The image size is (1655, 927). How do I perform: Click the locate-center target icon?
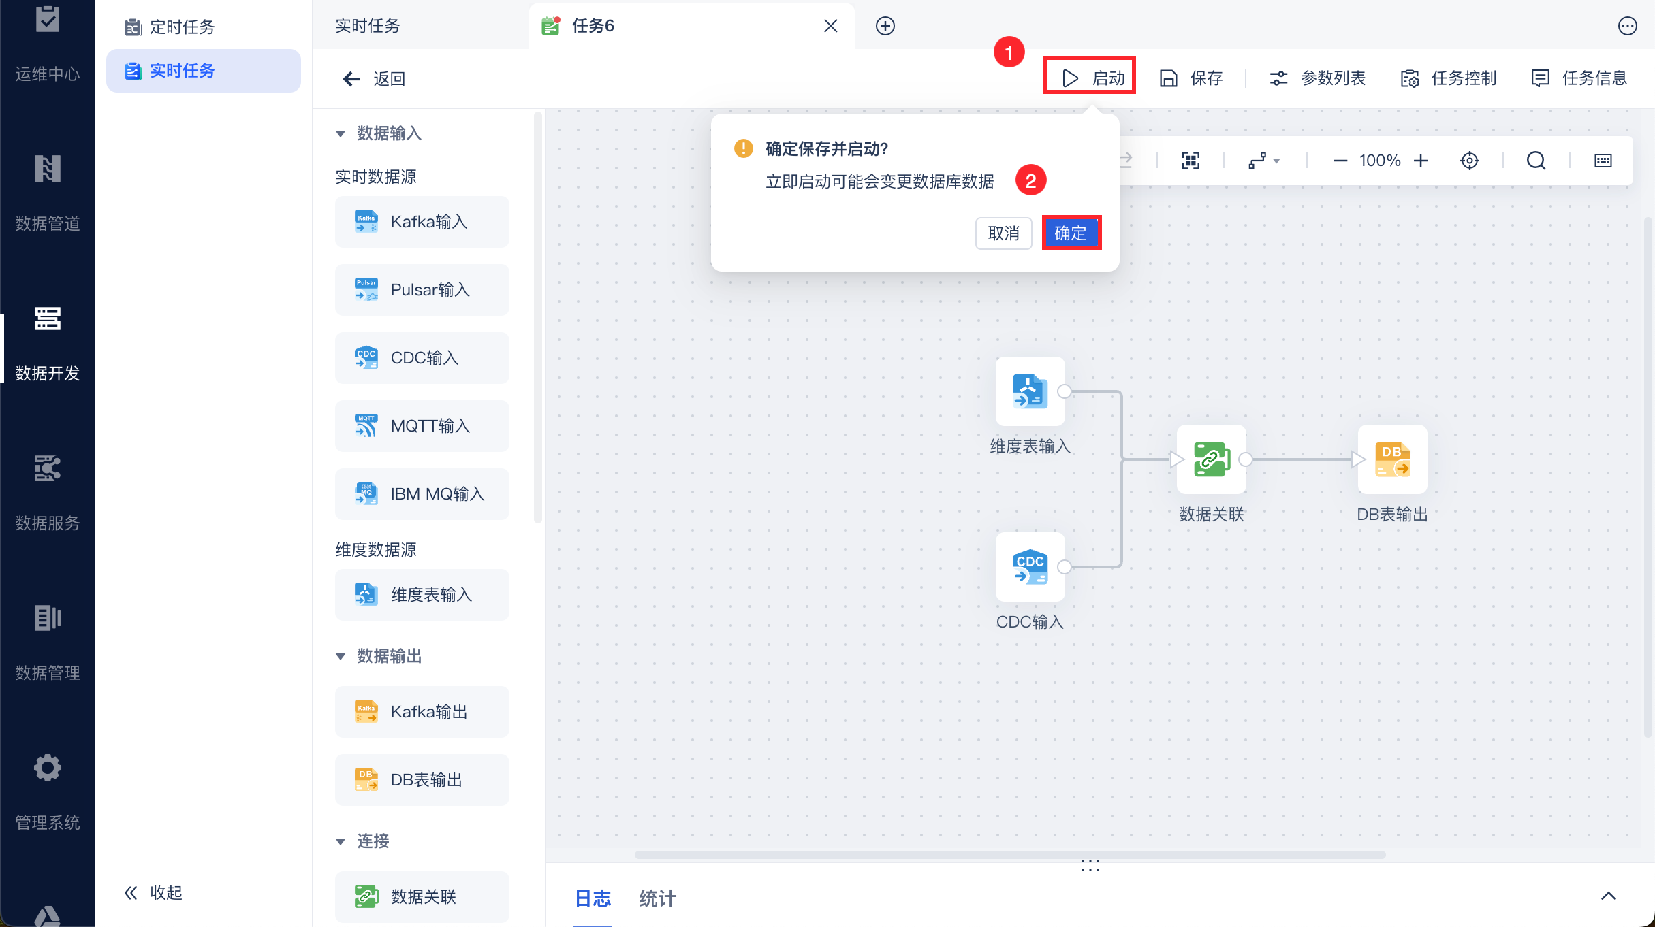[1469, 161]
